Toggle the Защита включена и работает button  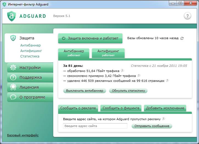pyautogui.click(x=90, y=38)
